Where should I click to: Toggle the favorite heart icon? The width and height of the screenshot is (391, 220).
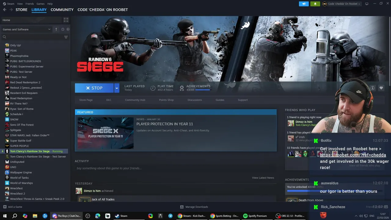[x=381, y=88]
